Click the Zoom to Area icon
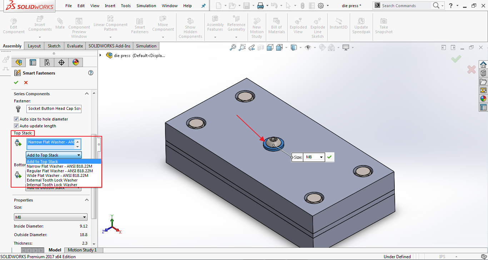Viewport: 488px width, 260px height. 242,47
